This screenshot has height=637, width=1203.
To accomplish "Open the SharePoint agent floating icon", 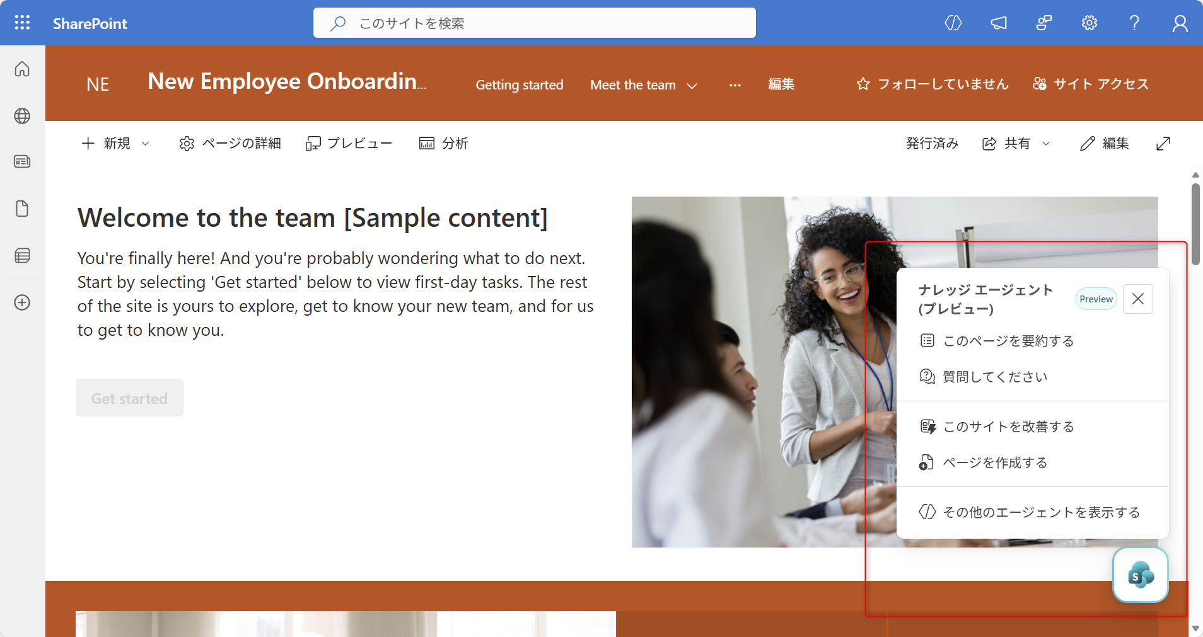I will tap(1139, 574).
